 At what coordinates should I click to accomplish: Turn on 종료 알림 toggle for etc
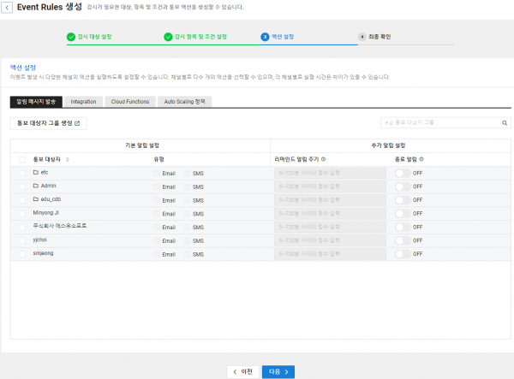(x=403, y=173)
